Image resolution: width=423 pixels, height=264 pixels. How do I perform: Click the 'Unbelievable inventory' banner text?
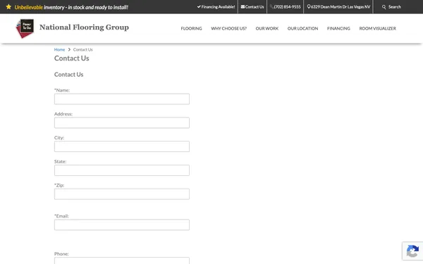pos(71,7)
